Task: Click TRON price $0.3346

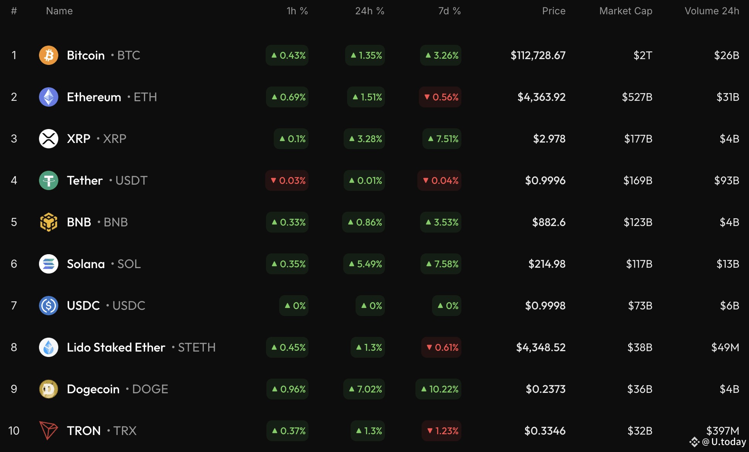Action: [545, 431]
